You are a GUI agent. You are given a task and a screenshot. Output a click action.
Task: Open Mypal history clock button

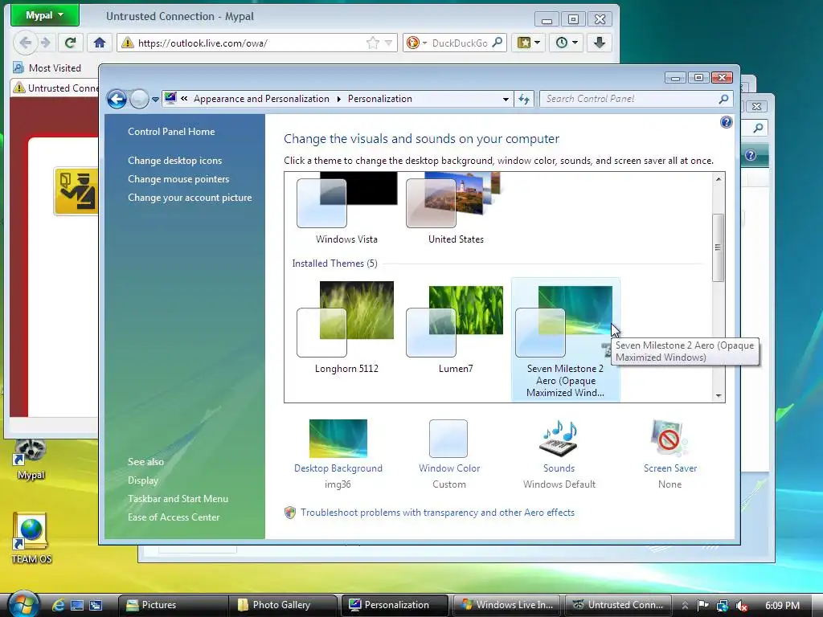(567, 43)
